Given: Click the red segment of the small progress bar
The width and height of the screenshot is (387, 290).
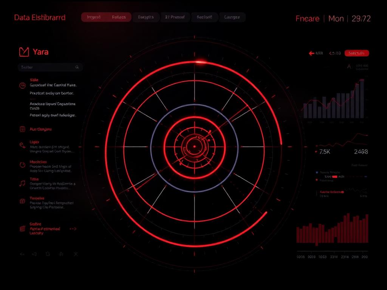Looking at the screenshot, I should (x=335, y=177).
